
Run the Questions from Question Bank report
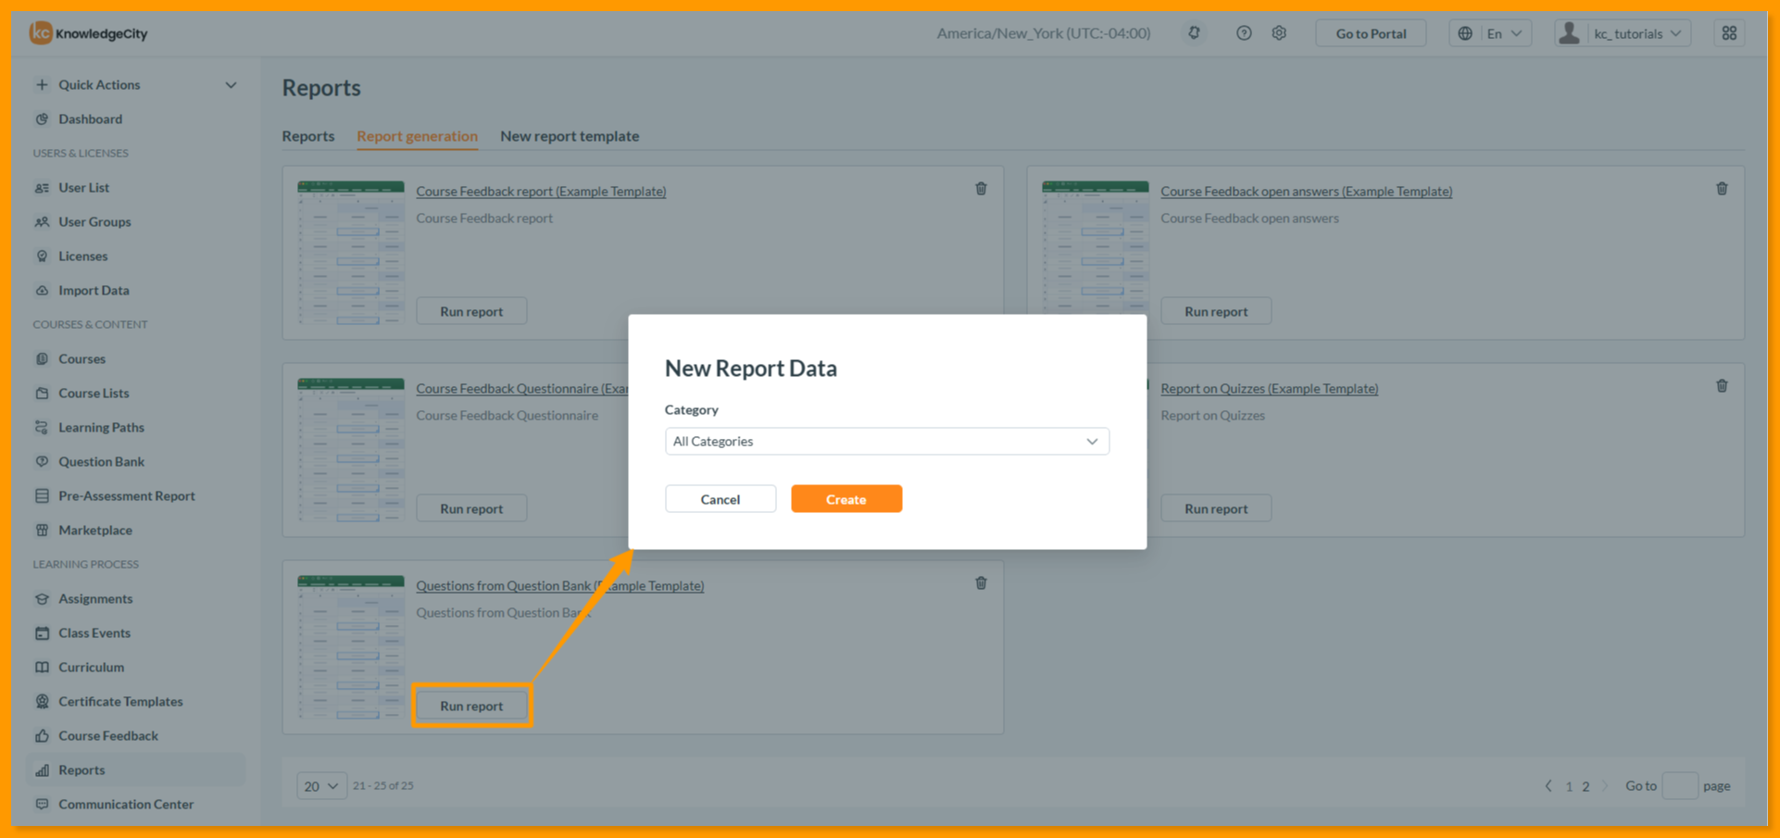pyautogui.click(x=471, y=706)
